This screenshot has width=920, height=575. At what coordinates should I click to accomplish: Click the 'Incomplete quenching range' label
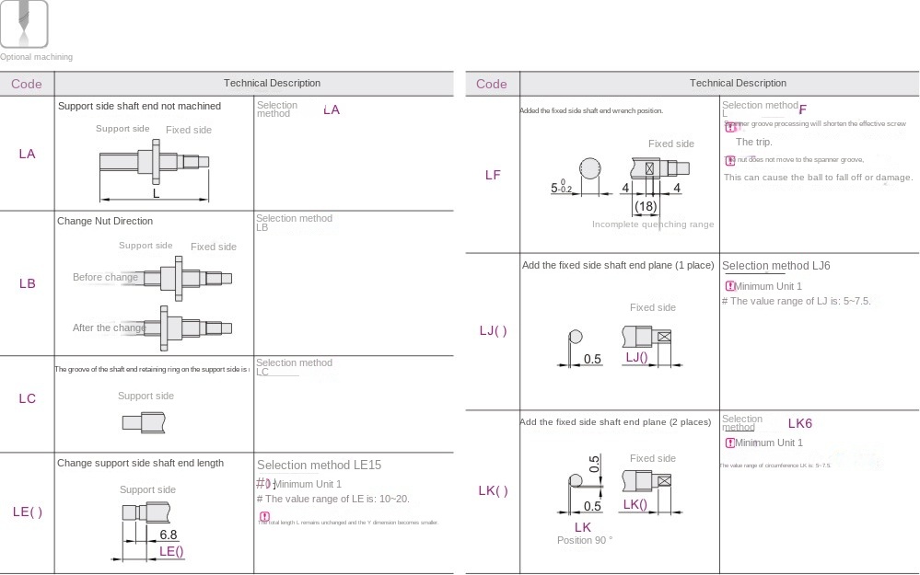pos(653,224)
